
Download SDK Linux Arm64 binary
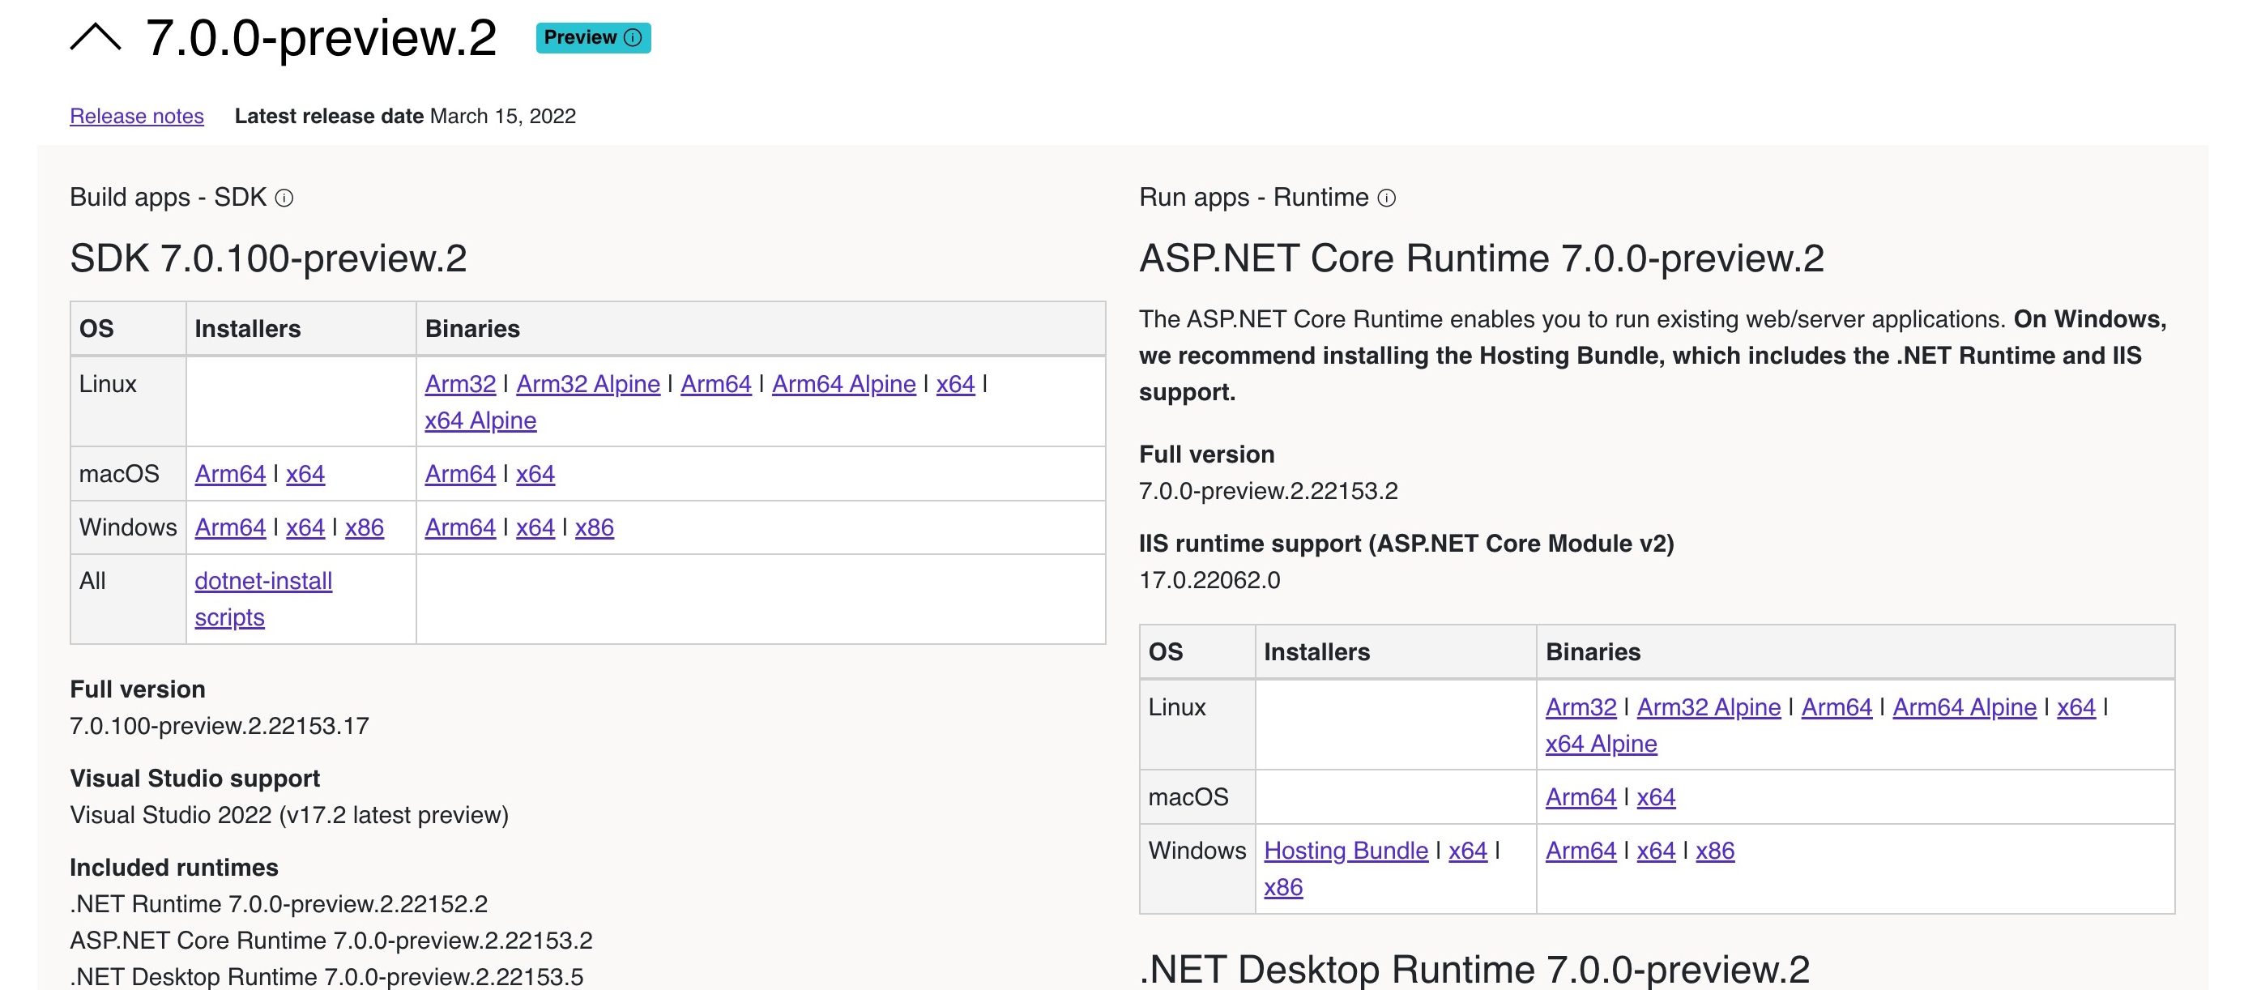tap(715, 383)
